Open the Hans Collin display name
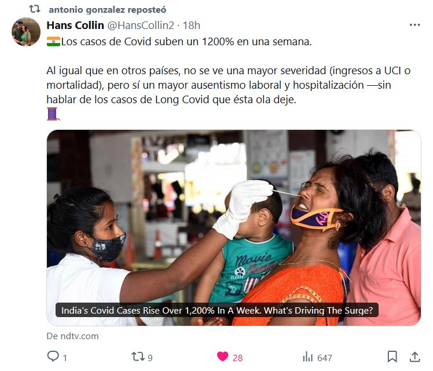This screenshot has width=433, height=371. (75, 26)
